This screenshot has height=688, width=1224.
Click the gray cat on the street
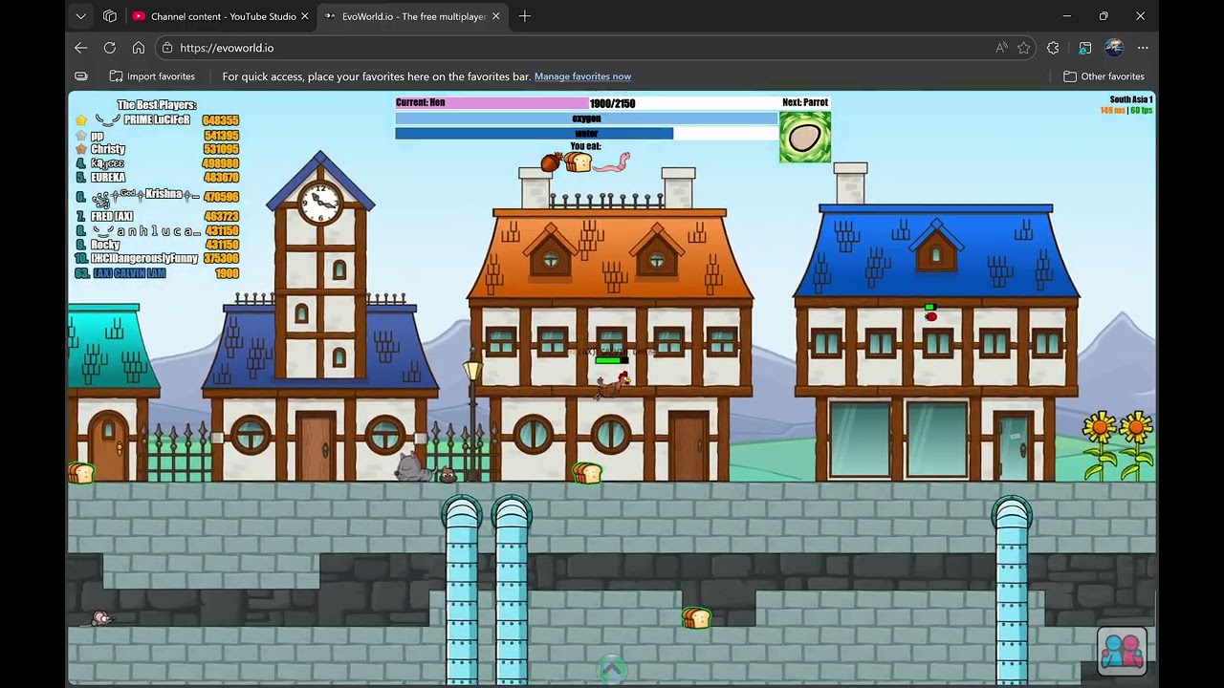[x=414, y=467]
